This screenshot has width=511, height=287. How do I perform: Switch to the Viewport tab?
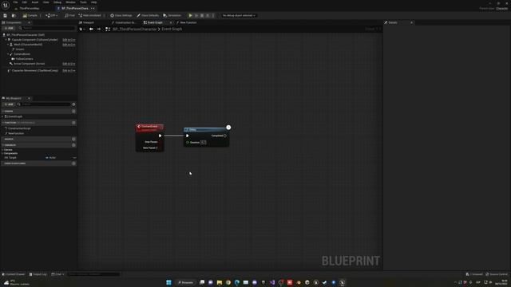[x=87, y=22]
